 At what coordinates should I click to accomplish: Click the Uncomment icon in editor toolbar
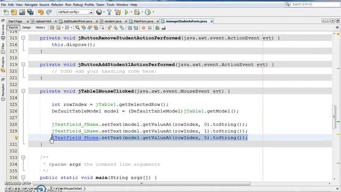pos(164,28)
